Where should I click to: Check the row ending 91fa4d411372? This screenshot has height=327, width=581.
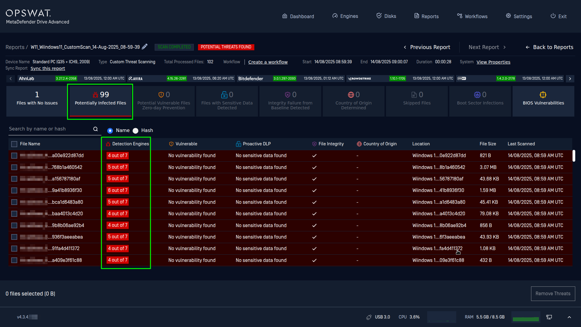(14, 249)
